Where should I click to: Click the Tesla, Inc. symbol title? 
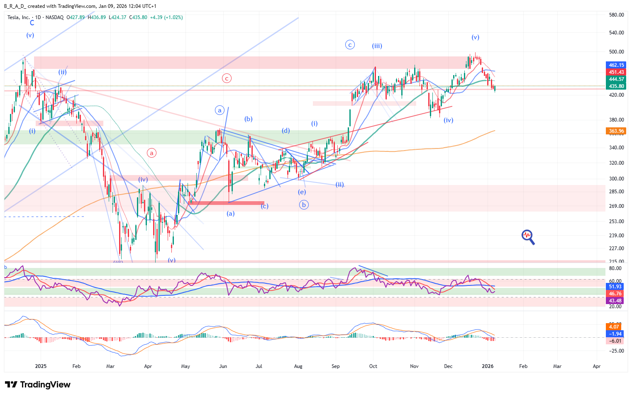pos(19,17)
